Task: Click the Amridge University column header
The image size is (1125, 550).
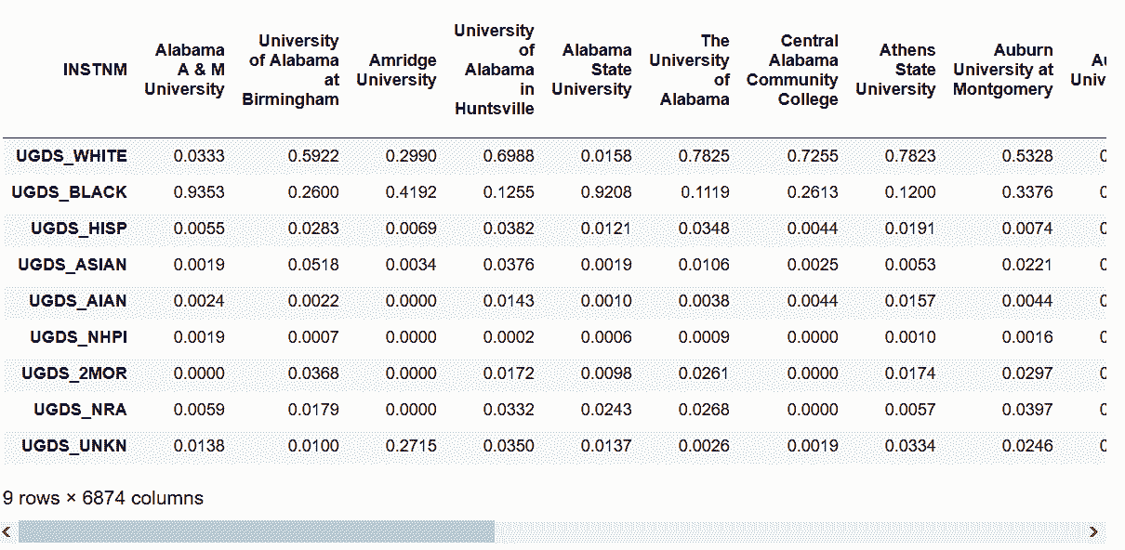Action: 396,70
